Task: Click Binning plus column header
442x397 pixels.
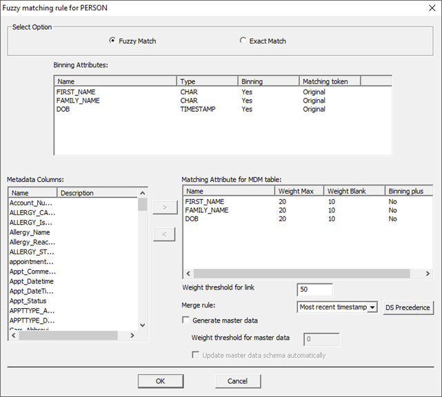Action: (409, 191)
